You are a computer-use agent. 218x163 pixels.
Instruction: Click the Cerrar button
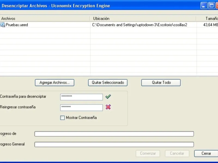(206, 153)
